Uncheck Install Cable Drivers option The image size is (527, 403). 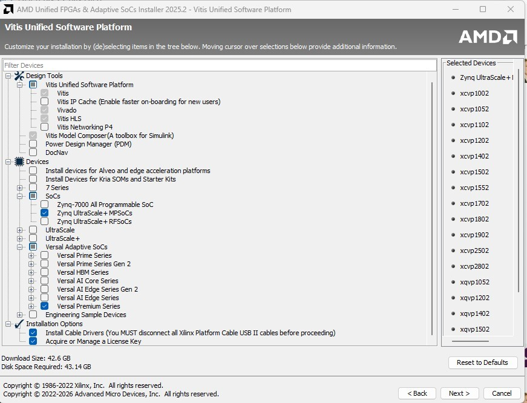point(33,333)
